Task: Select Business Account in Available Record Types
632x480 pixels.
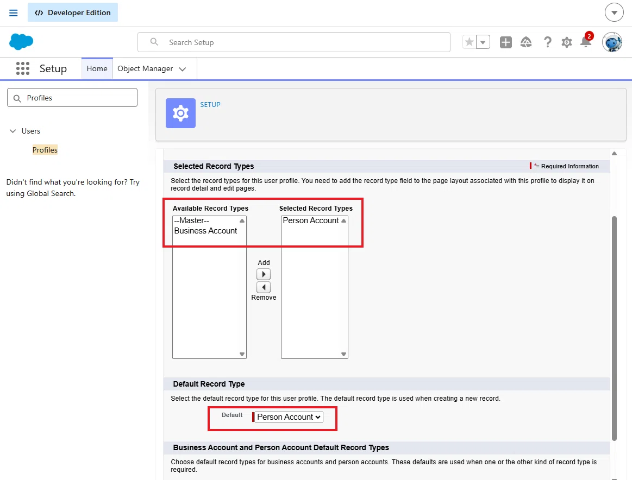Action: (205, 231)
